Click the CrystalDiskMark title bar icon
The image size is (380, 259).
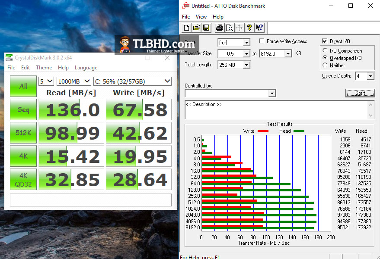(9, 58)
